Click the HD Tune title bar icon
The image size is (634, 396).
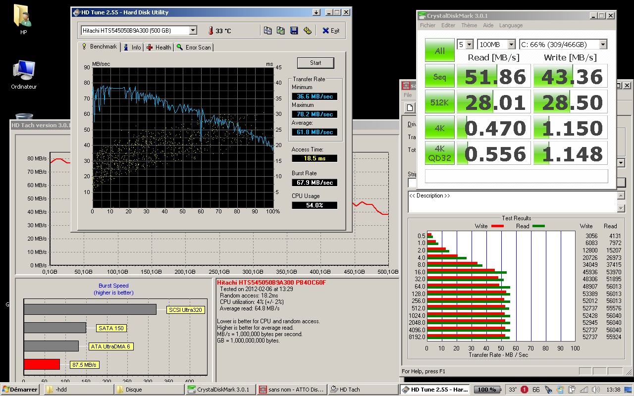pyautogui.click(x=77, y=12)
